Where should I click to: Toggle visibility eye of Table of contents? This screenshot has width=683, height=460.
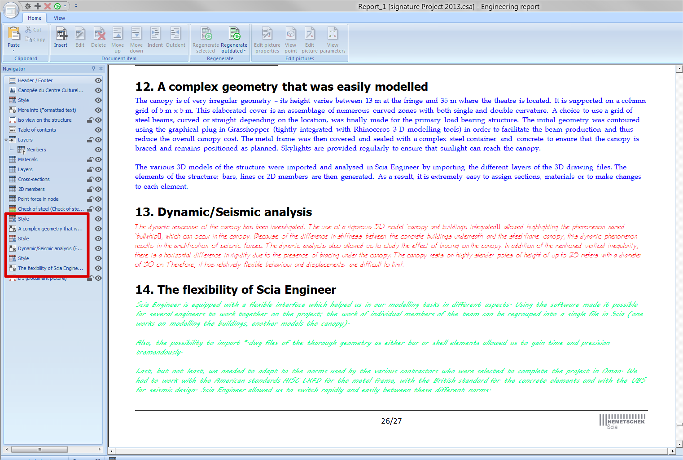click(x=98, y=130)
